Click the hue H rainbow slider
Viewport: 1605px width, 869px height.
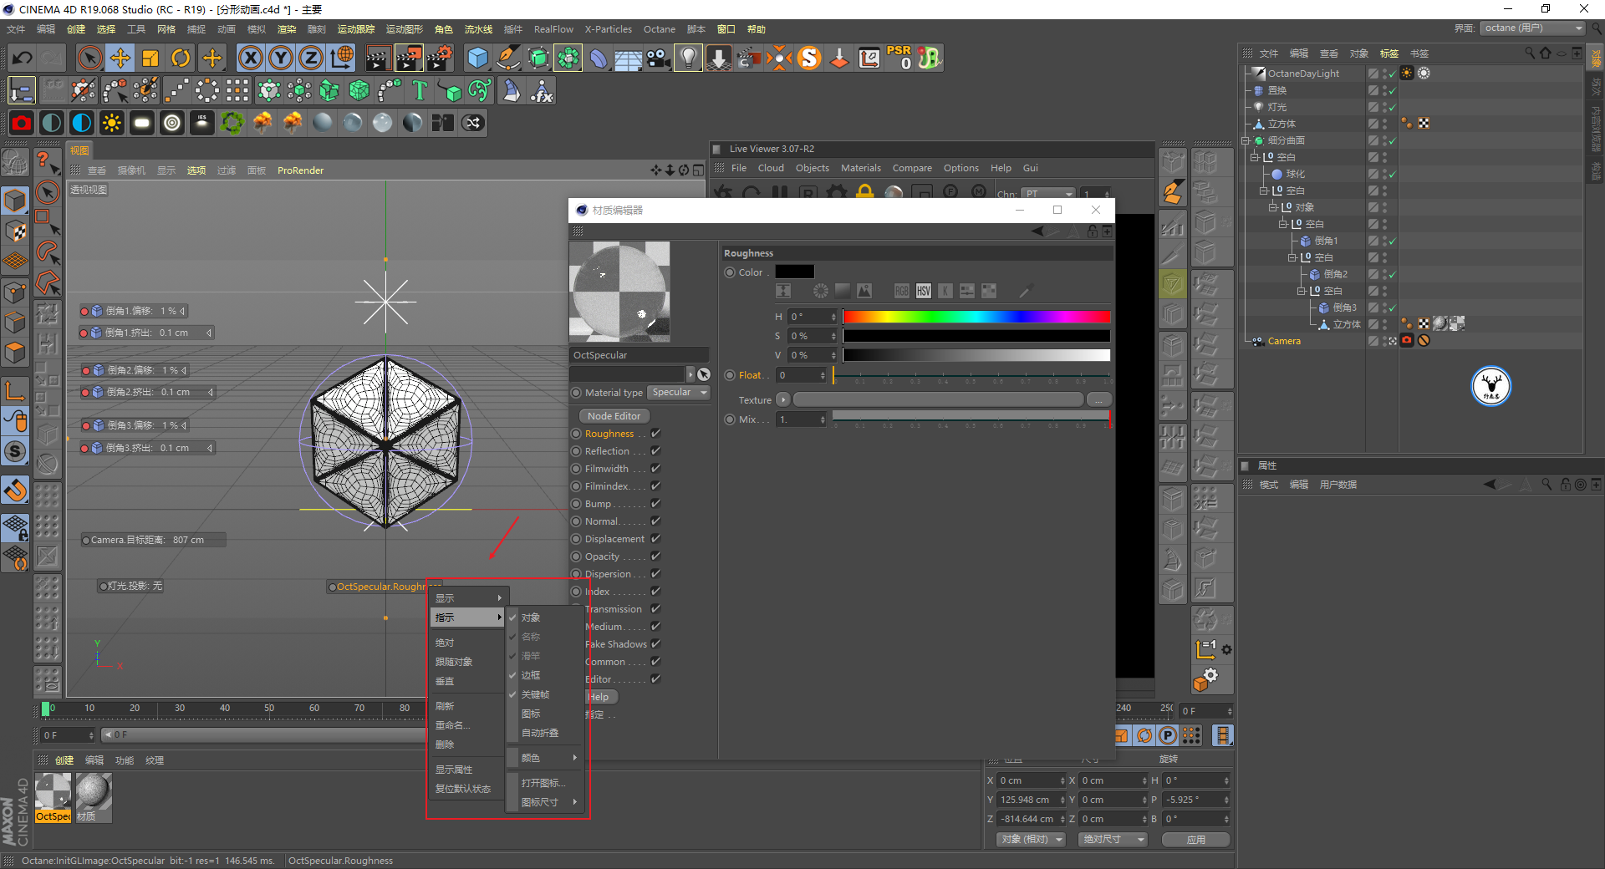[976, 316]
